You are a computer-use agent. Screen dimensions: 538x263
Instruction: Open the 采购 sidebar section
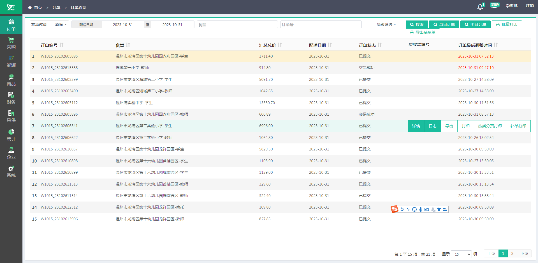(11, 43)
